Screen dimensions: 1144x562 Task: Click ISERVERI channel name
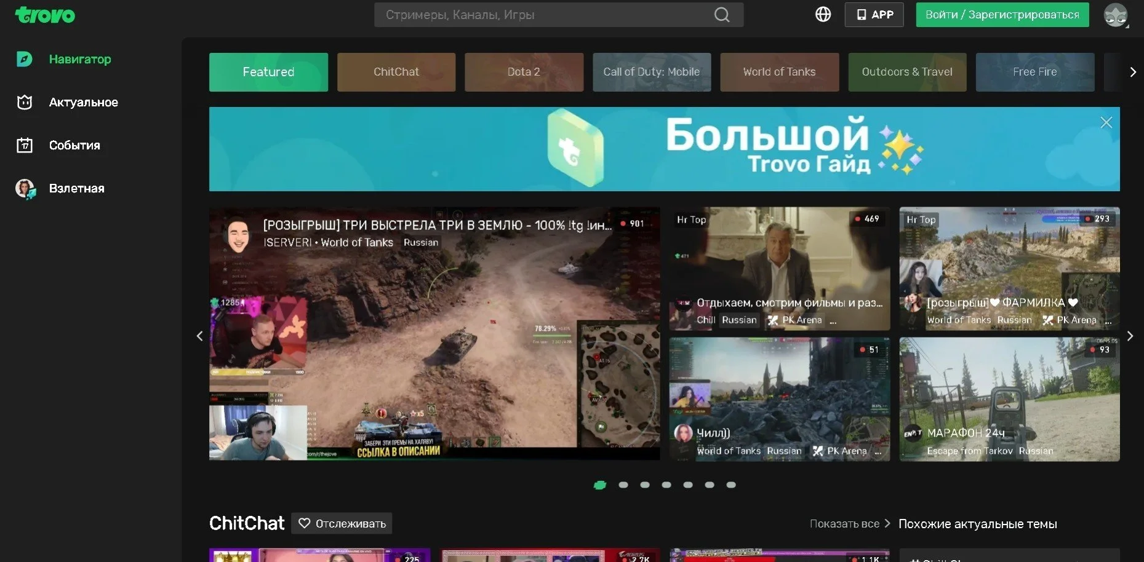287,242
